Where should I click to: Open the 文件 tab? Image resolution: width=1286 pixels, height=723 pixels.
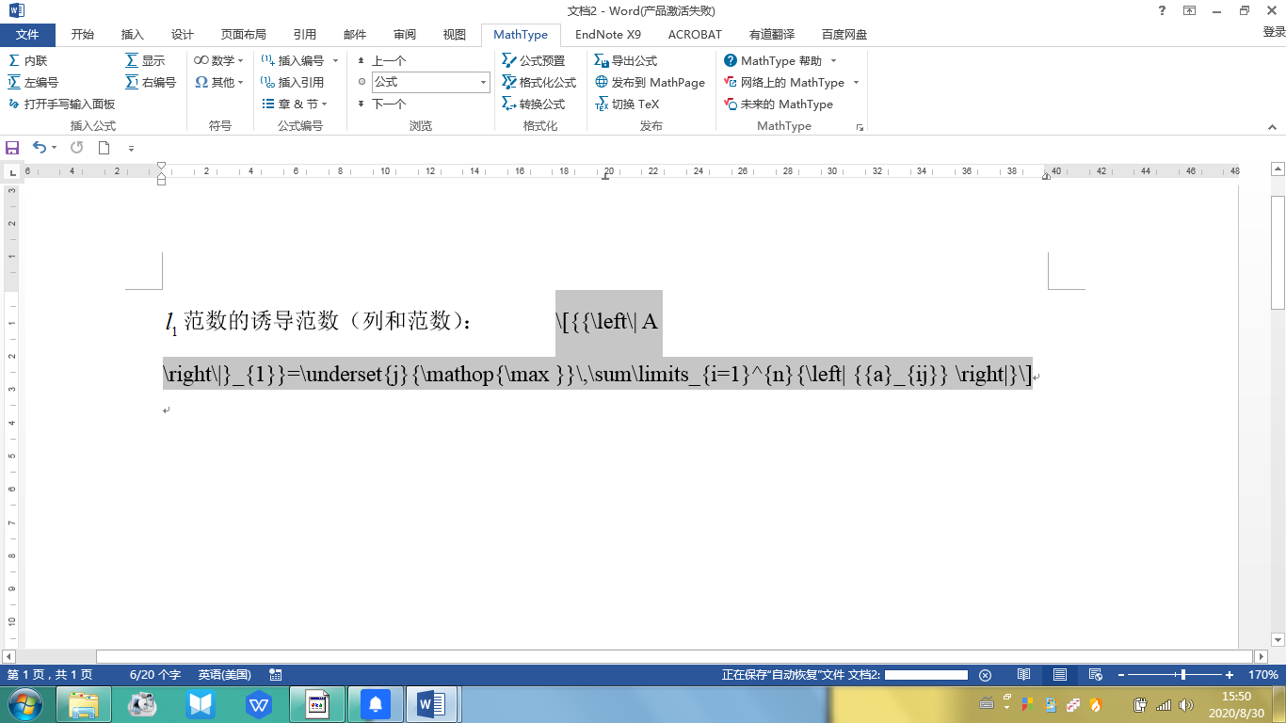pyautogui.click(x=28, y=35)
